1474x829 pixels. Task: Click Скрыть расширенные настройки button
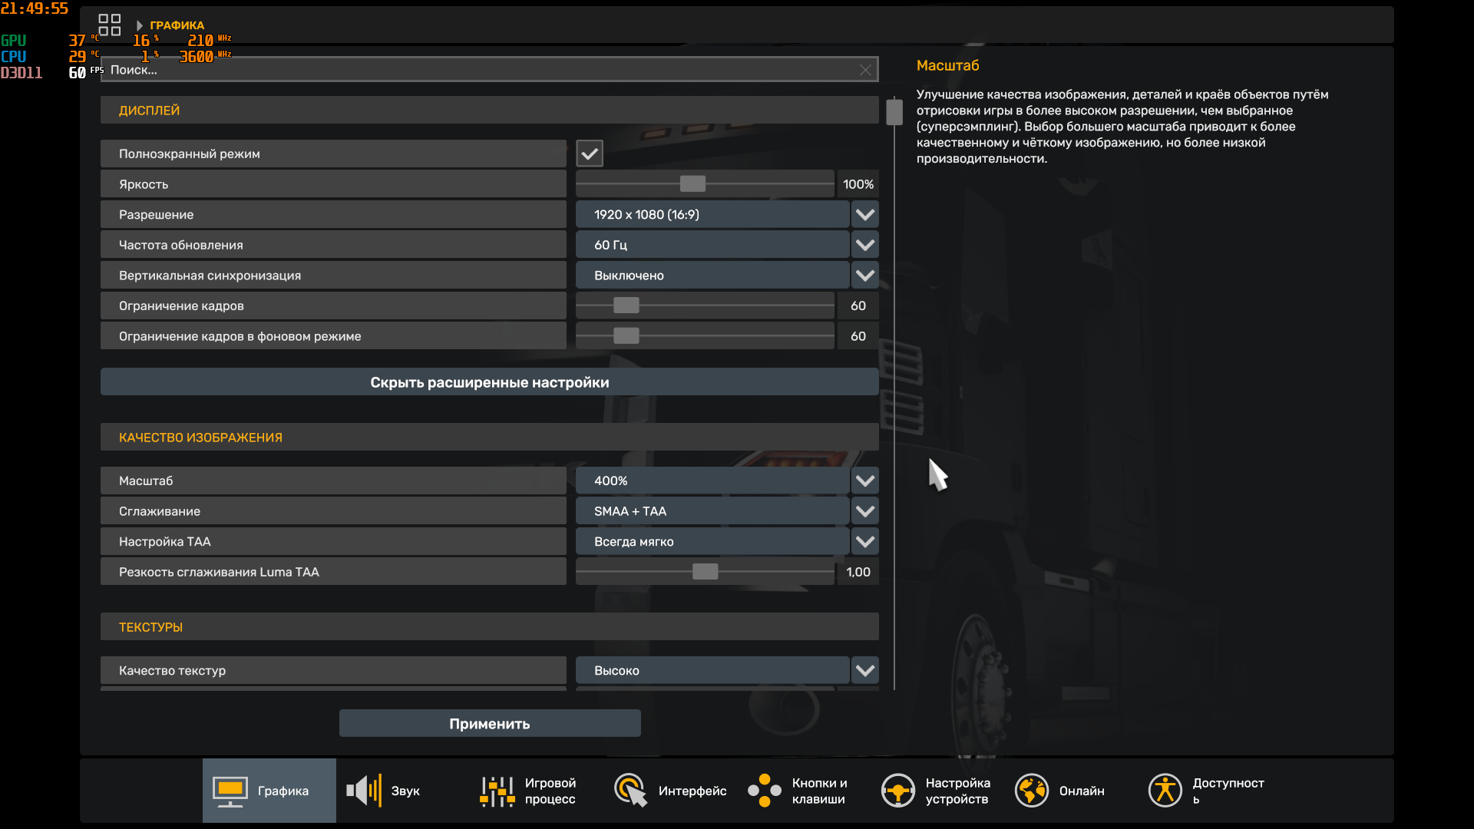[489, 382]
